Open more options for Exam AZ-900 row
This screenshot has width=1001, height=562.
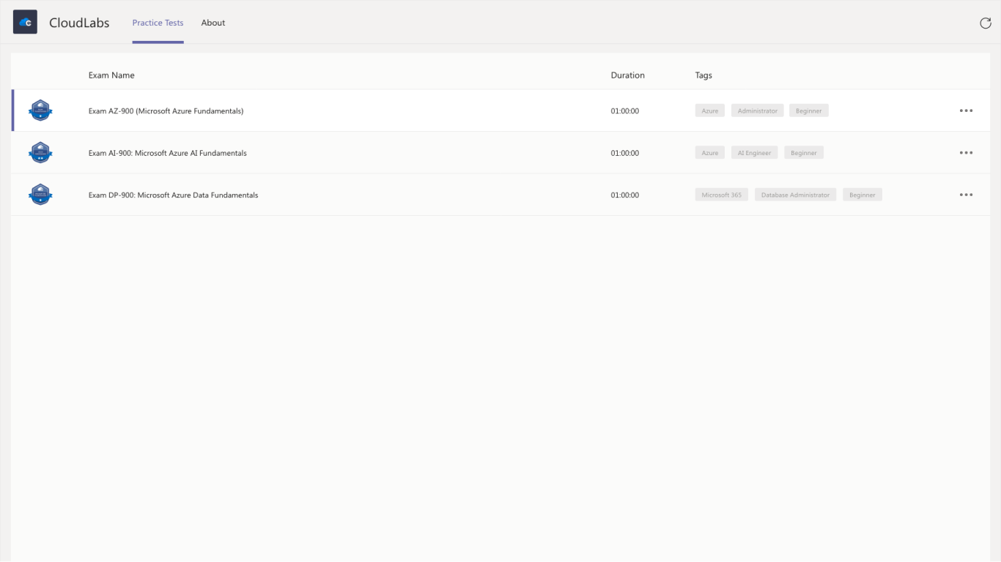(967, 110)
